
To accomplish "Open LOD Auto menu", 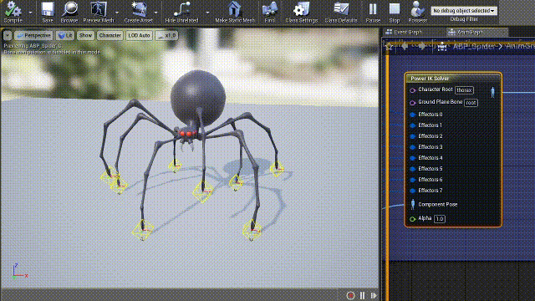I will (x=139, y=35).
